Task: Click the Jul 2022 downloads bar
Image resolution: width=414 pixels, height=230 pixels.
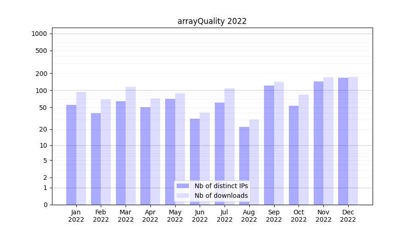Action: (230, 146)
